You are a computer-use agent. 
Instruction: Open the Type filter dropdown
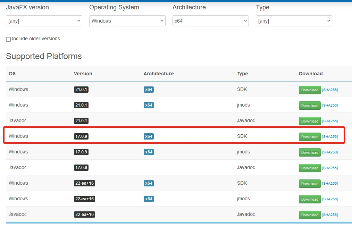[x=294, y=21]
